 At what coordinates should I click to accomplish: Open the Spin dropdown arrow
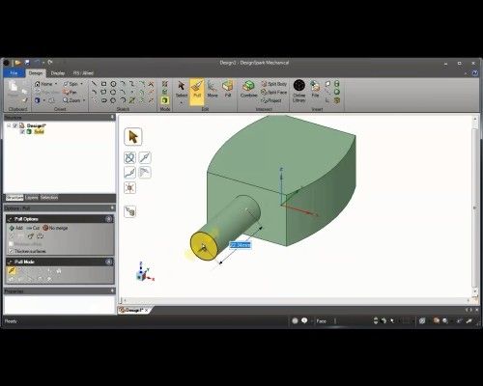(81, 84)
